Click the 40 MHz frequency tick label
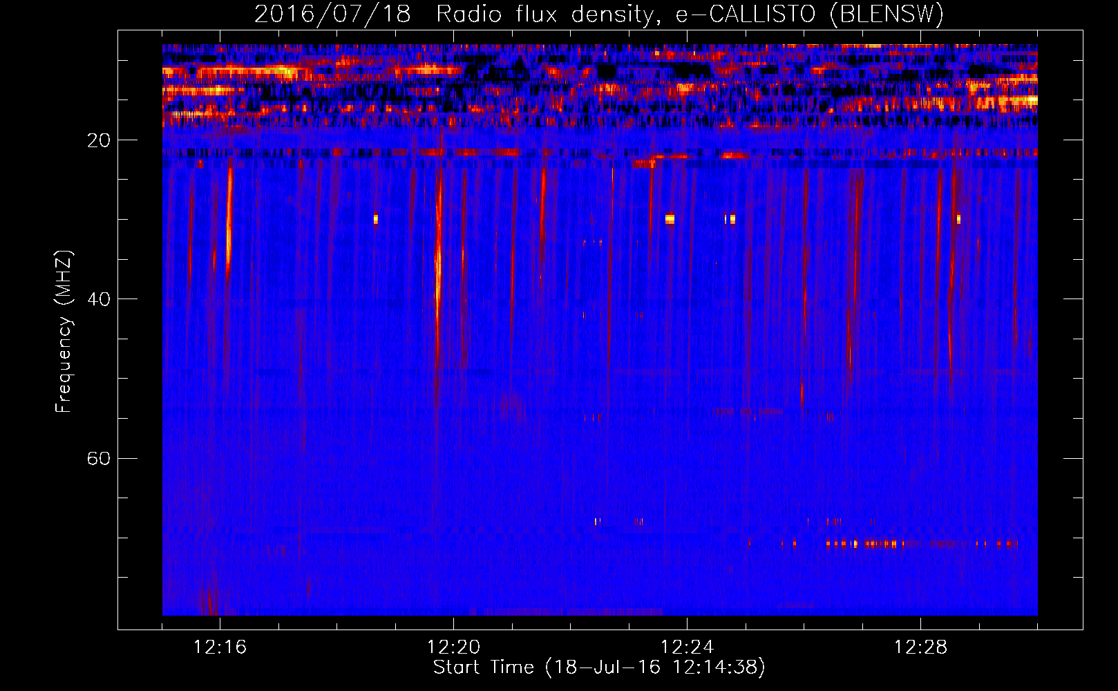Screen dimensions: 1118x691 tap(99, 299)
